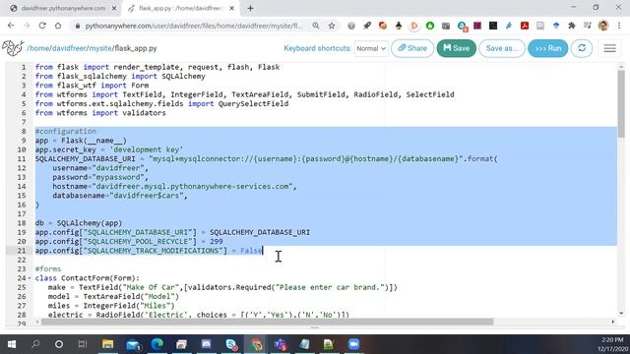Open Zoom from the taskbar
The width and height of the screenshot is (630, 354).
[x=353, y=344]
